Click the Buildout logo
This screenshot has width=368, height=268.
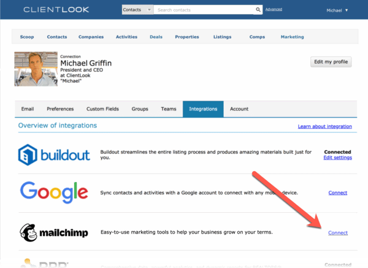click(54, 155)
